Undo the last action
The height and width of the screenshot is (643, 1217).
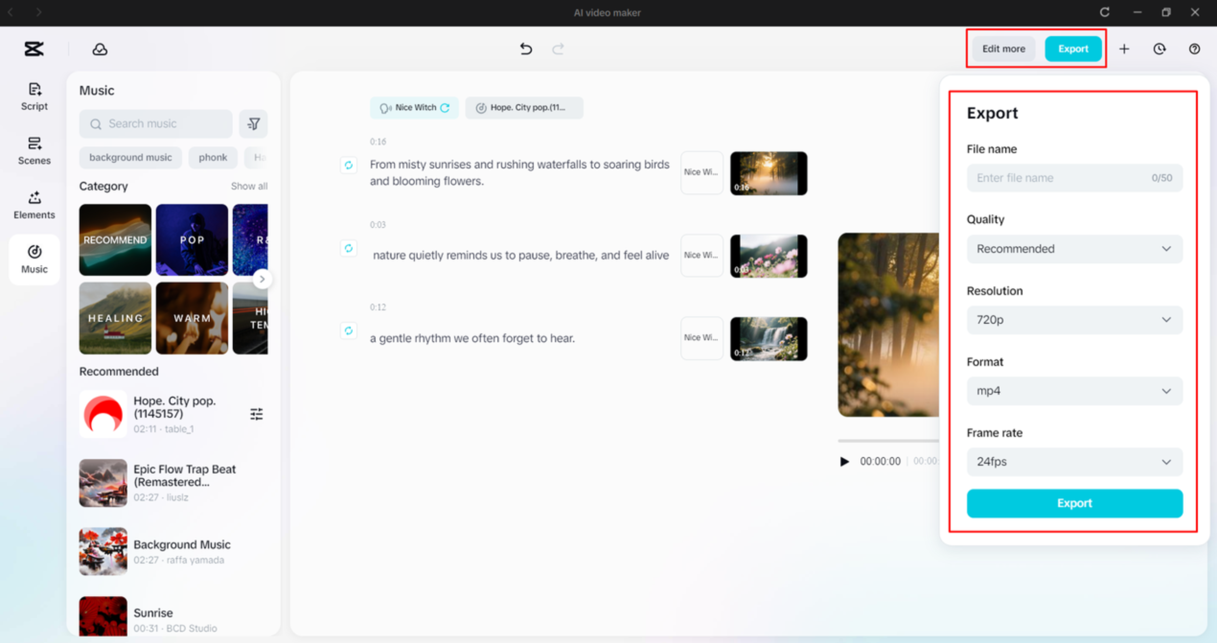point(526,49)
